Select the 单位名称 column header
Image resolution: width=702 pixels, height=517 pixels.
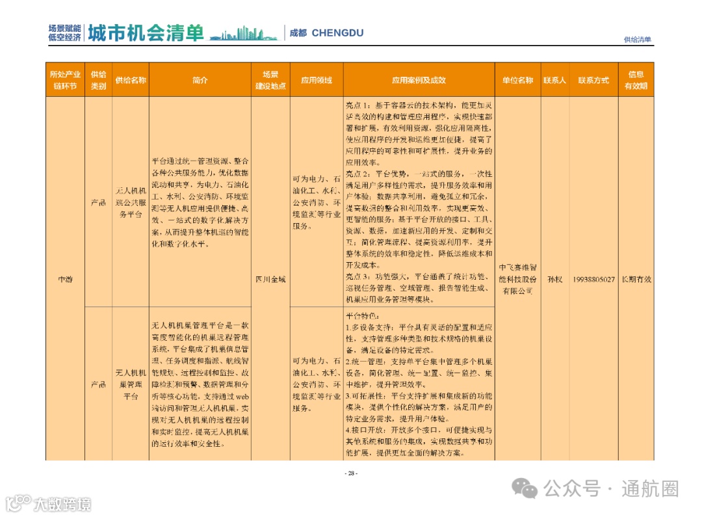(x=518, y=80)
